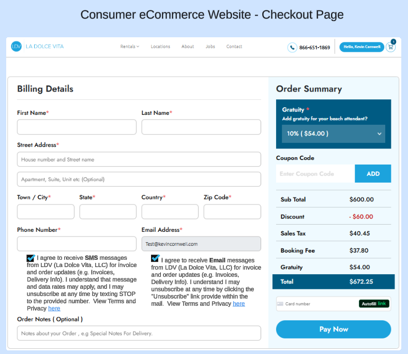Expand the Rentals dropdown menu
Screen dimensions: 408x354
(130, 47)
